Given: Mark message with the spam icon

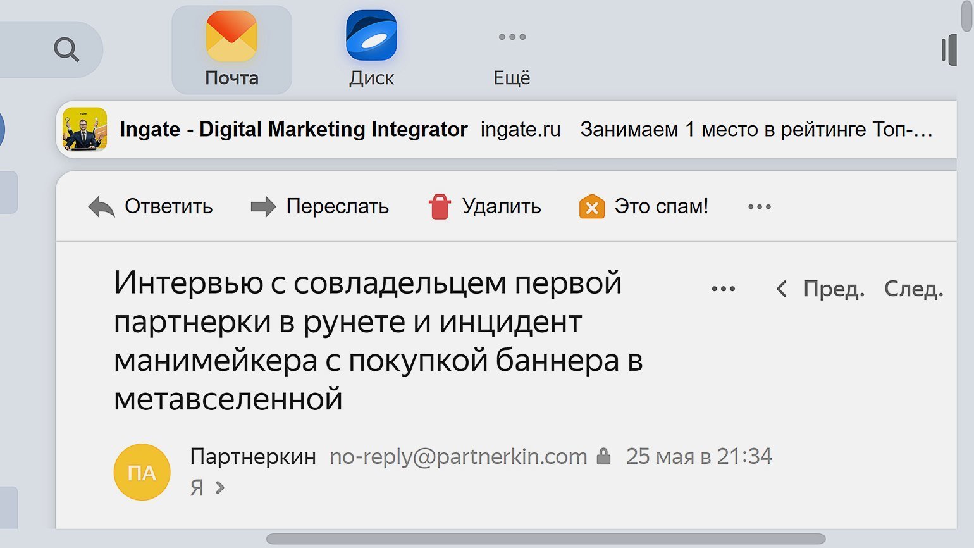Looking at the screenshot, I should click(592, 207).
